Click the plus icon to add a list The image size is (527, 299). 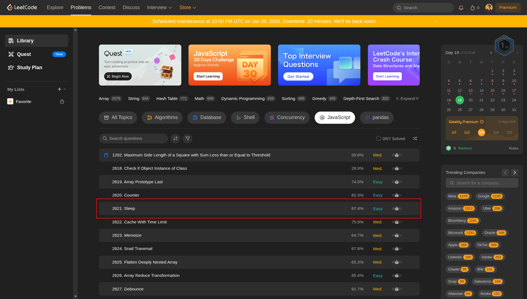[59, 89]
